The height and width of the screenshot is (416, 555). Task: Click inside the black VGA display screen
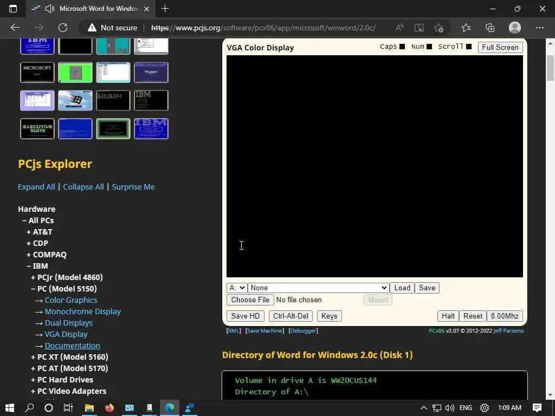point(375,166)
